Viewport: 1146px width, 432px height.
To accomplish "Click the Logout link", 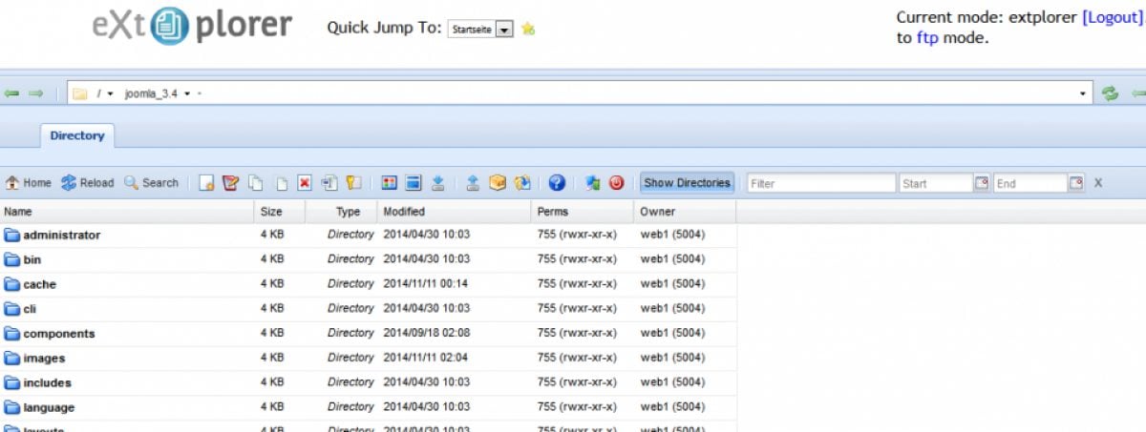I will pos(1112,17).
